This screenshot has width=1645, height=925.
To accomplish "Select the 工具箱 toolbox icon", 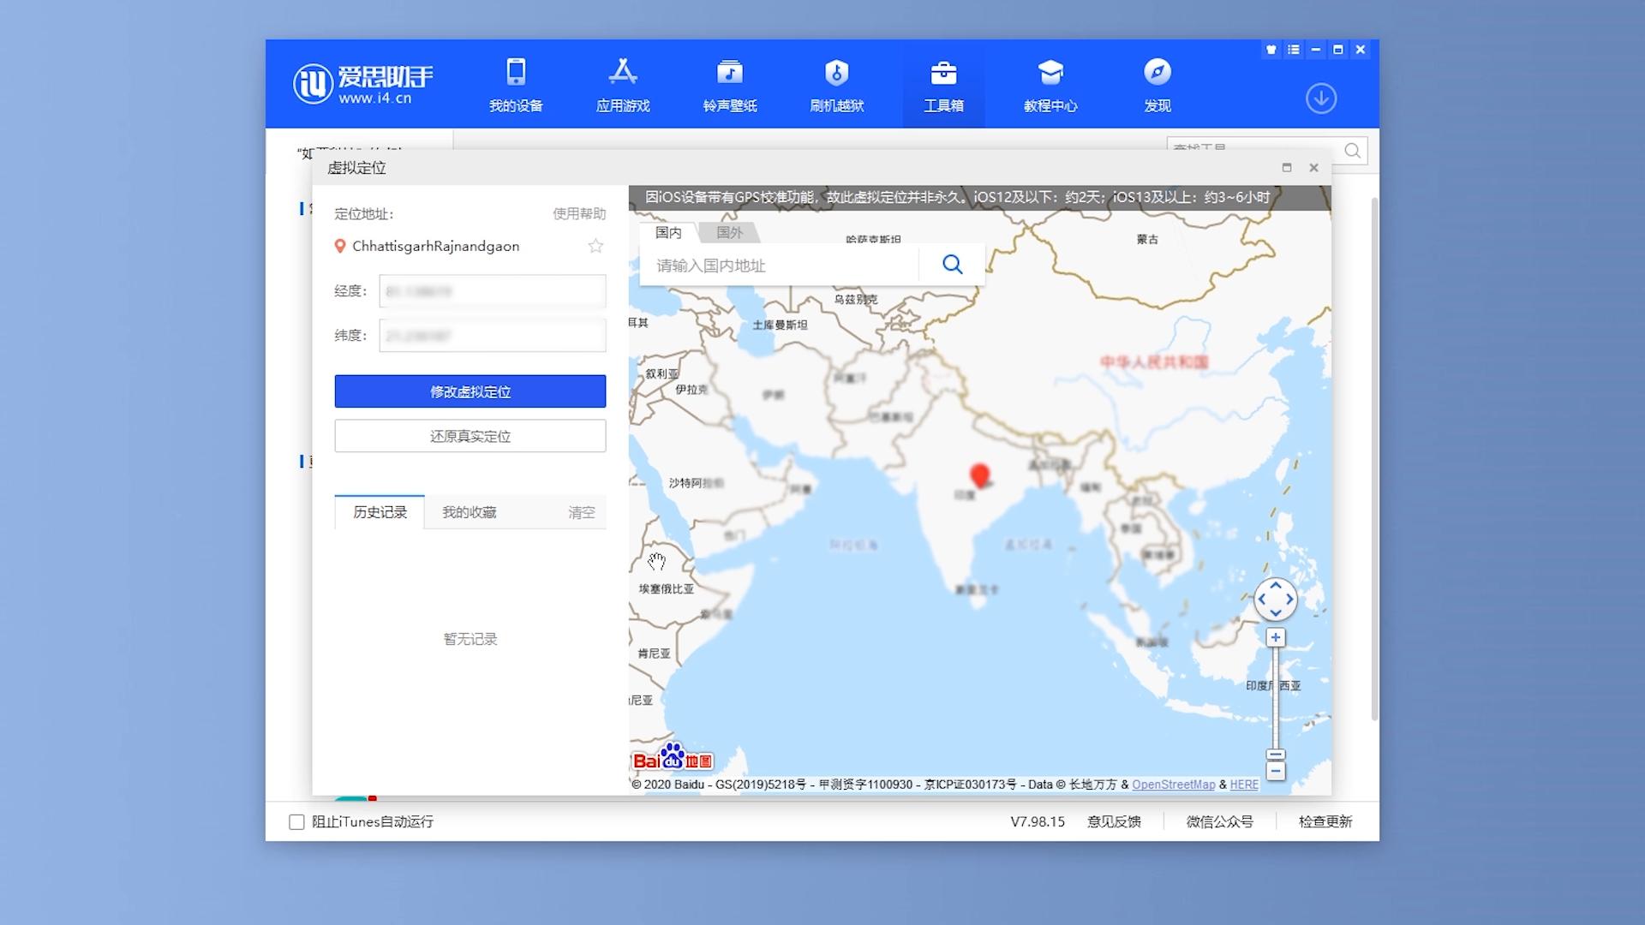I will click(943, 83).
